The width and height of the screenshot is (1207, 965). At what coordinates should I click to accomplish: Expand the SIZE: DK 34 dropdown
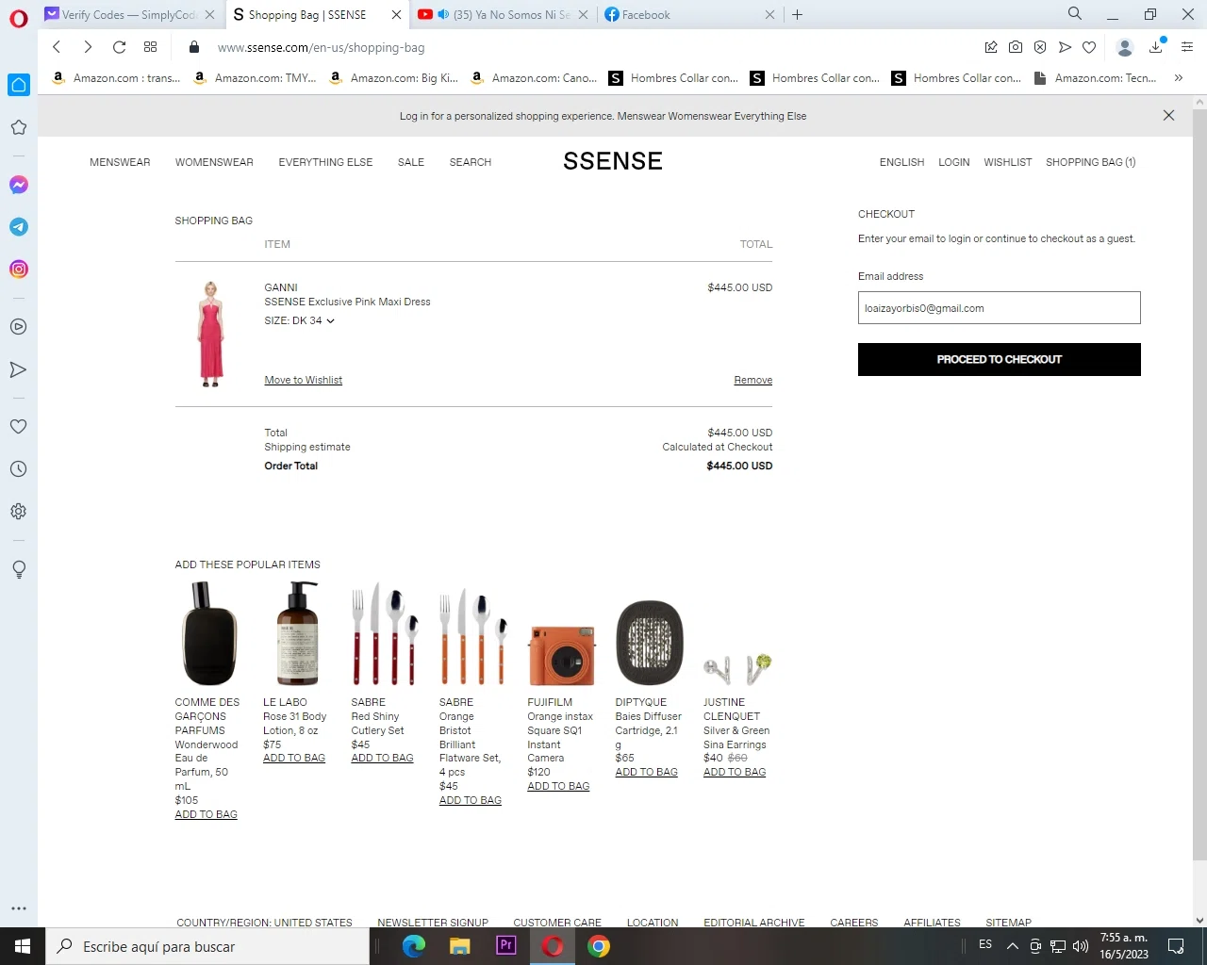300,320
